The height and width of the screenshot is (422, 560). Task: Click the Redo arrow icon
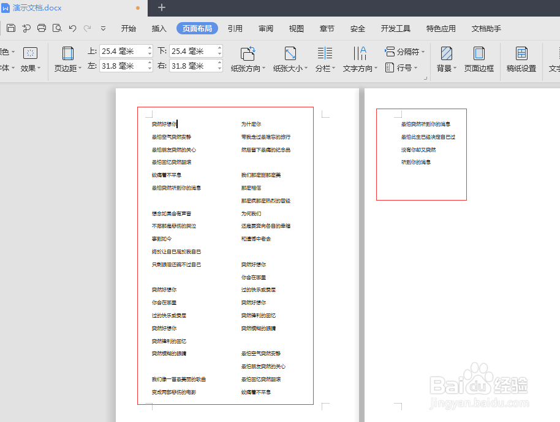tap(87, 28)
